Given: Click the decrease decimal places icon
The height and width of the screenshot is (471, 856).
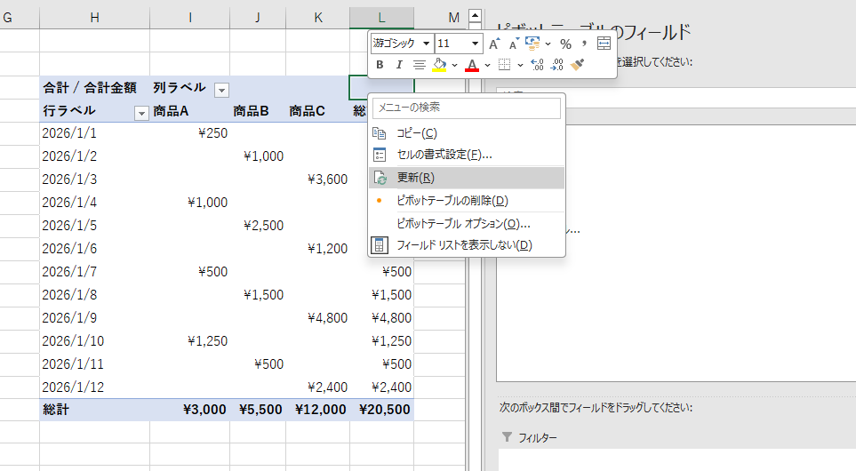Looking at the screenshot, I should pyautogui.click(x=557, y=65).
